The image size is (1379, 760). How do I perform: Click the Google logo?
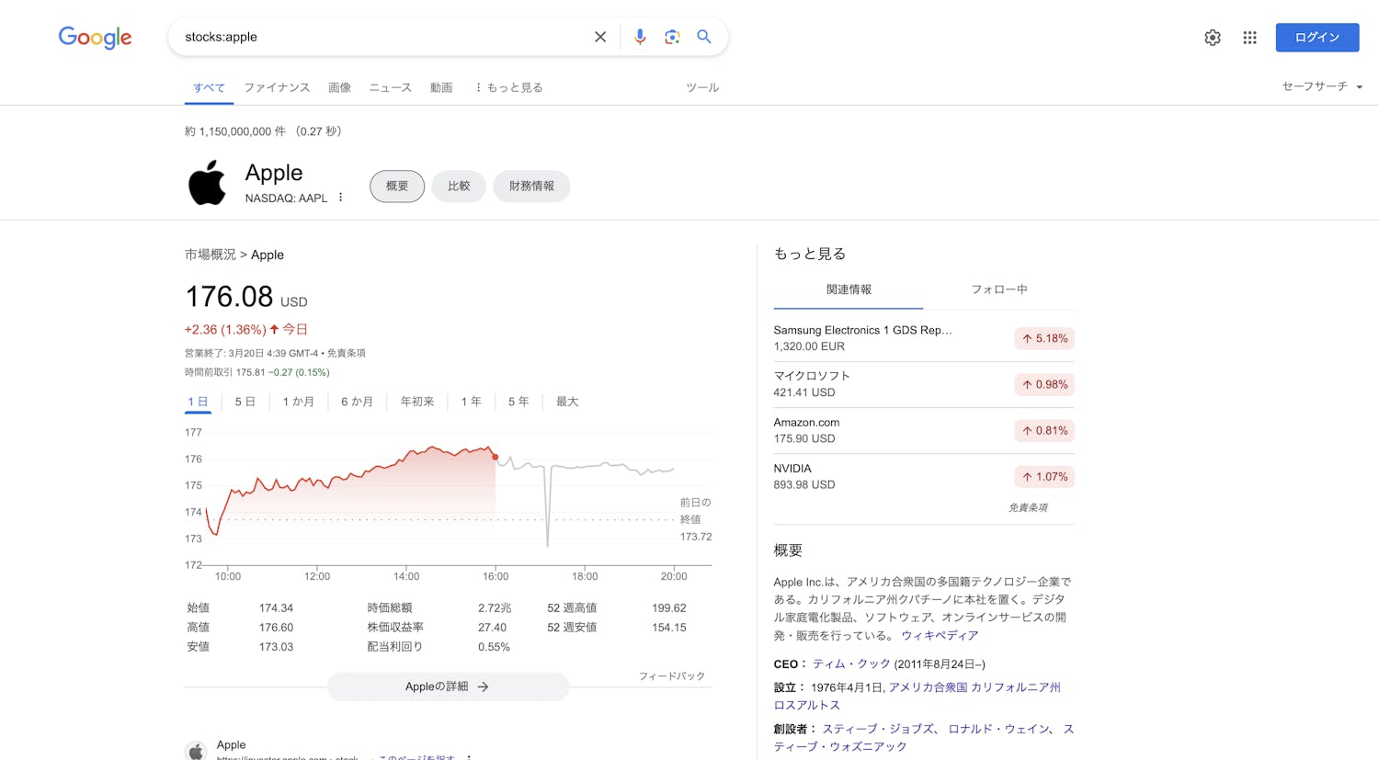[x=95, y=38]
